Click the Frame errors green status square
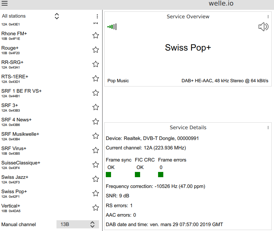This screenshot has height=231, width=274. point(161,175)
